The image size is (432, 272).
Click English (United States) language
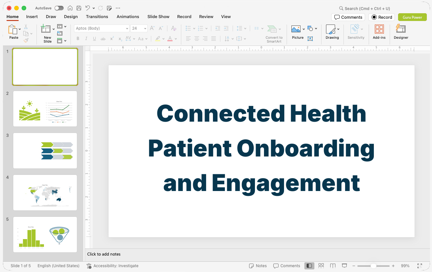pos(58,266)
